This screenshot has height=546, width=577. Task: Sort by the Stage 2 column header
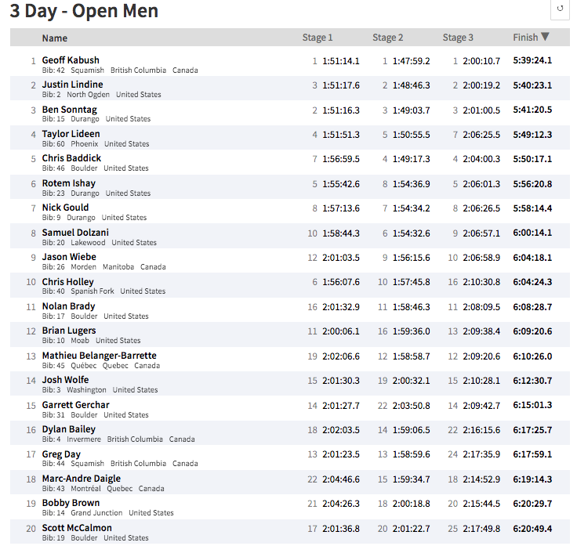[388, 38]
